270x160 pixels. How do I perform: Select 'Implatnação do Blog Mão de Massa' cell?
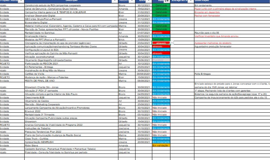point(71,70)
